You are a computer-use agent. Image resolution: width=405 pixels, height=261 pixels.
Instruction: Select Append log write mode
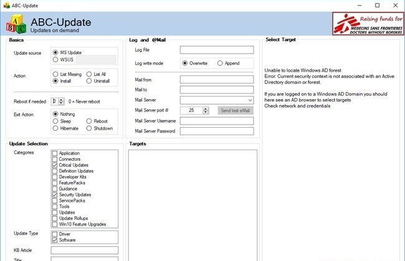point(220,63)
